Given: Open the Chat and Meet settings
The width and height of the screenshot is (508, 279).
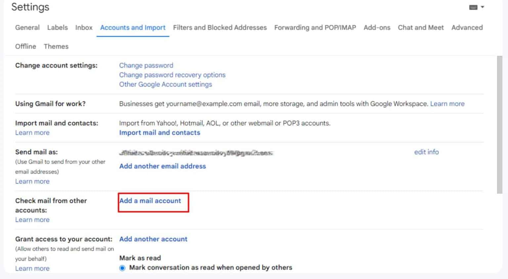Looking at the screenshot, I should tap(420, 28).
